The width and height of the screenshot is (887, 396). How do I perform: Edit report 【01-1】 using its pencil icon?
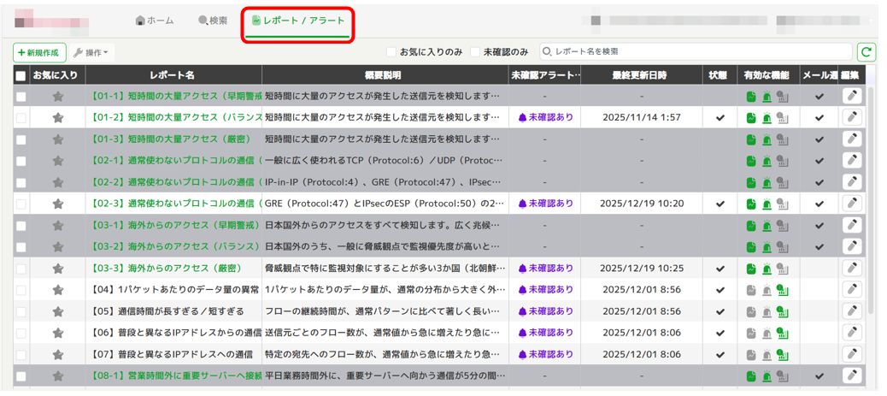[x=852, y=97]
